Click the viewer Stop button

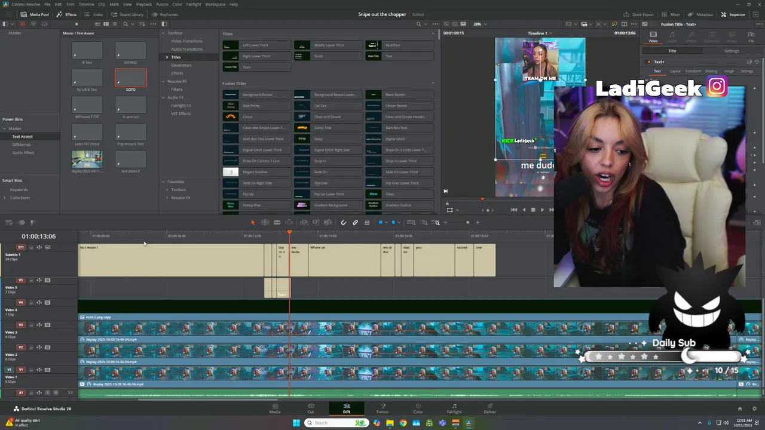pos(533,210)
